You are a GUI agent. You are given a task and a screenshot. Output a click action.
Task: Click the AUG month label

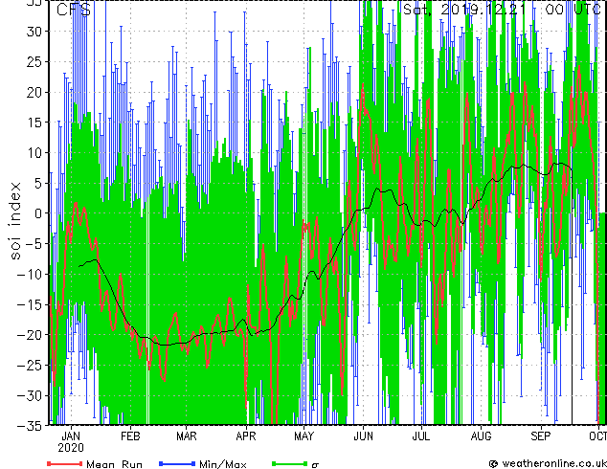[x=481, y=436]
